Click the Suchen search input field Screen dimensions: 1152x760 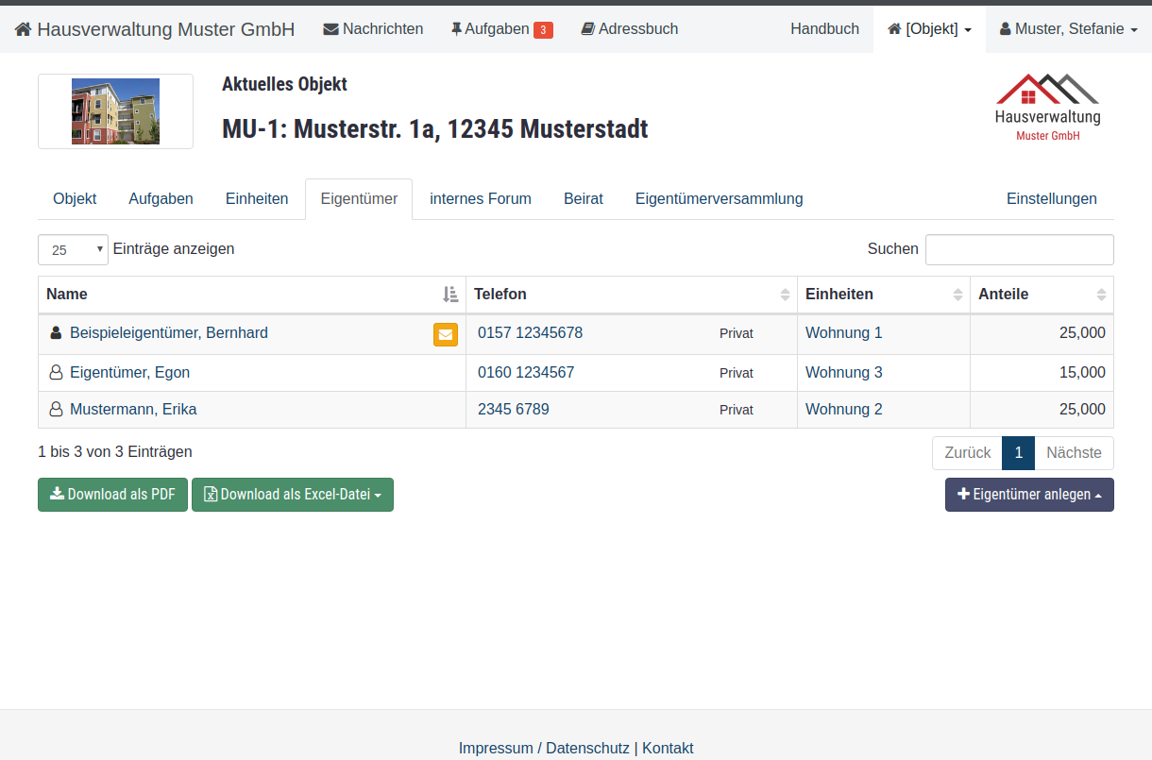(x=1019, y=250)
